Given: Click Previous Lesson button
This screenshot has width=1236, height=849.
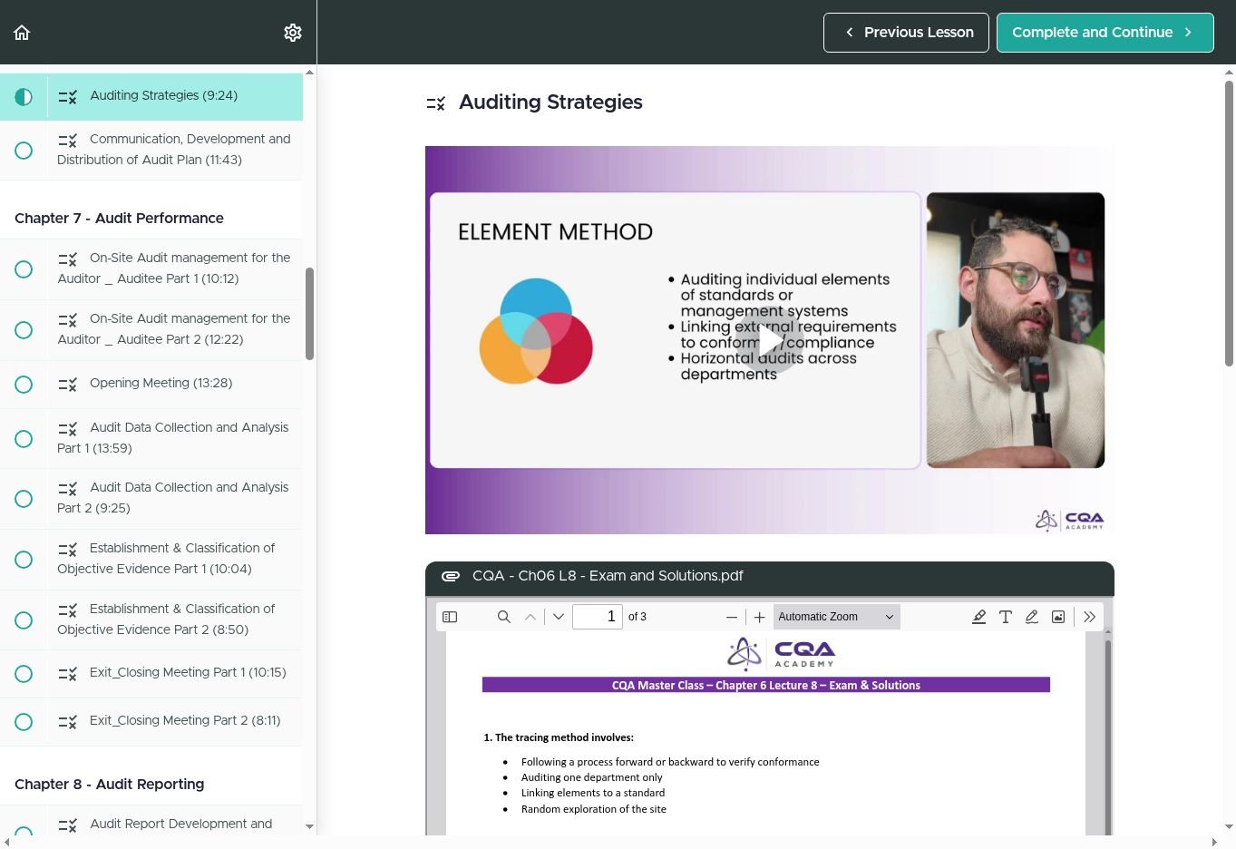Looking at the screenshot, I should coord(906,33).
